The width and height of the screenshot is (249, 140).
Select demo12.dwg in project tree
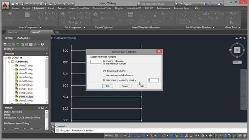(26, 93)
